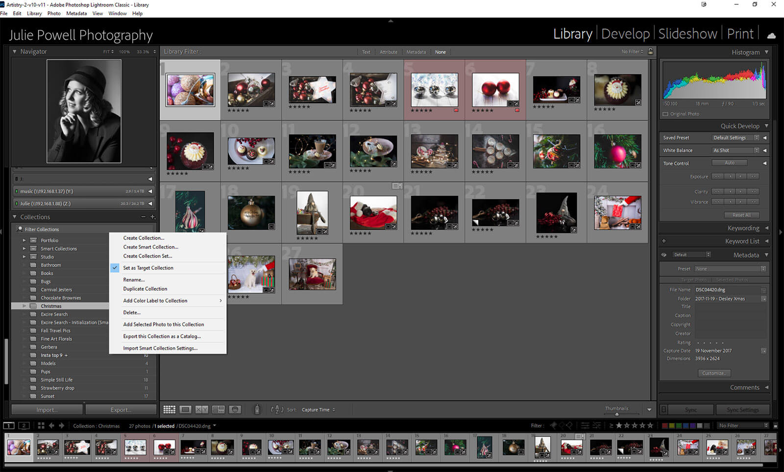Toggle the Original Photo checkbox

(x=665, y=114)
